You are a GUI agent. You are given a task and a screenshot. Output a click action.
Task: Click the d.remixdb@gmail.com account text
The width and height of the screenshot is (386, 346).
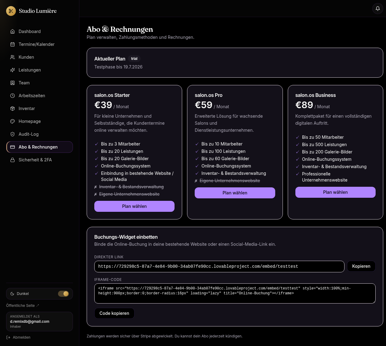point(30,322)
